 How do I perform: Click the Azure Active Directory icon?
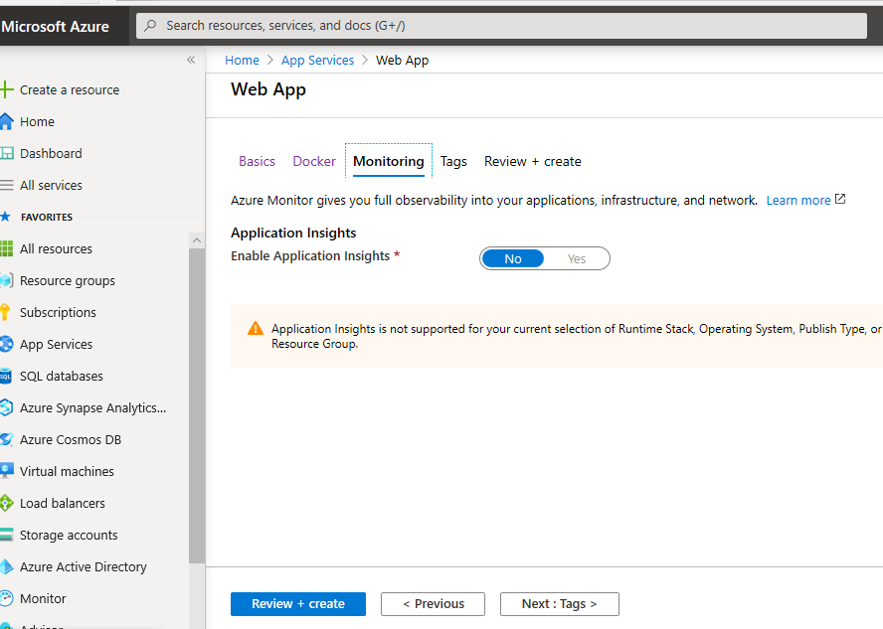tap(6, 566)
